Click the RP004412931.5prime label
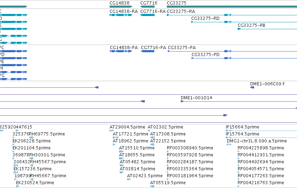This screenshot has height=188, width=297. [x=261, y=155]
